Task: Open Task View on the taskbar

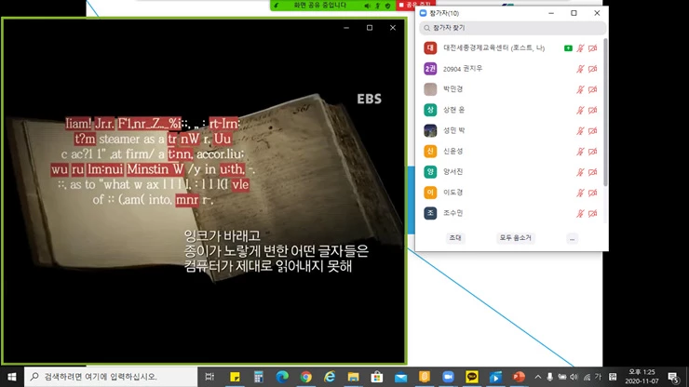Action: (209, 377)
